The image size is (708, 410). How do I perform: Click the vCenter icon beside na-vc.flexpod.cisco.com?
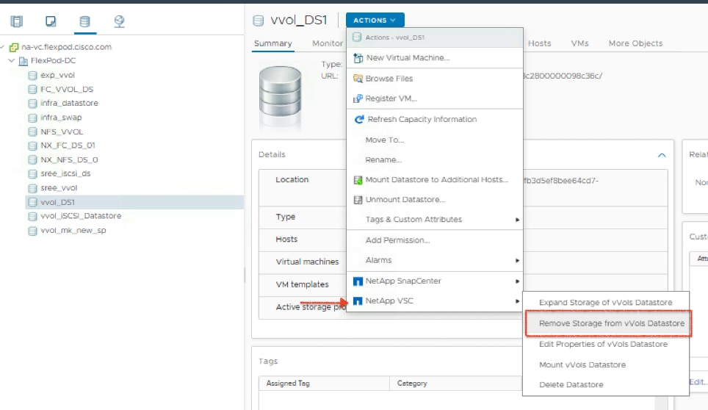(14, 47)
